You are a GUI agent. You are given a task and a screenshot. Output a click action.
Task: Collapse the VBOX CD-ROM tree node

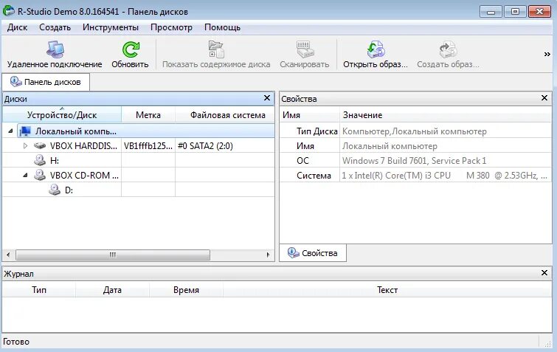click(x=25, y=175)
